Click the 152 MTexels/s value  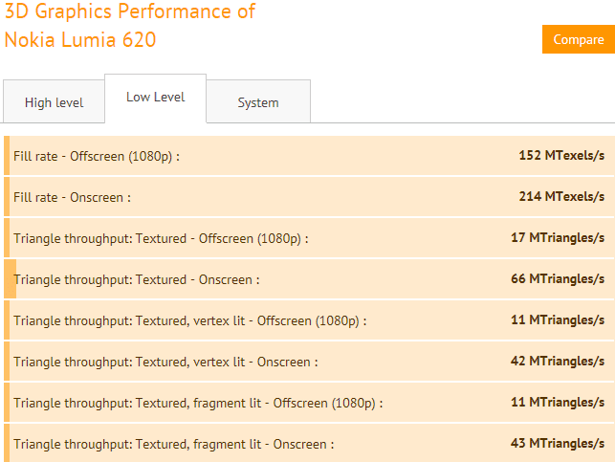tap(561, 155)
